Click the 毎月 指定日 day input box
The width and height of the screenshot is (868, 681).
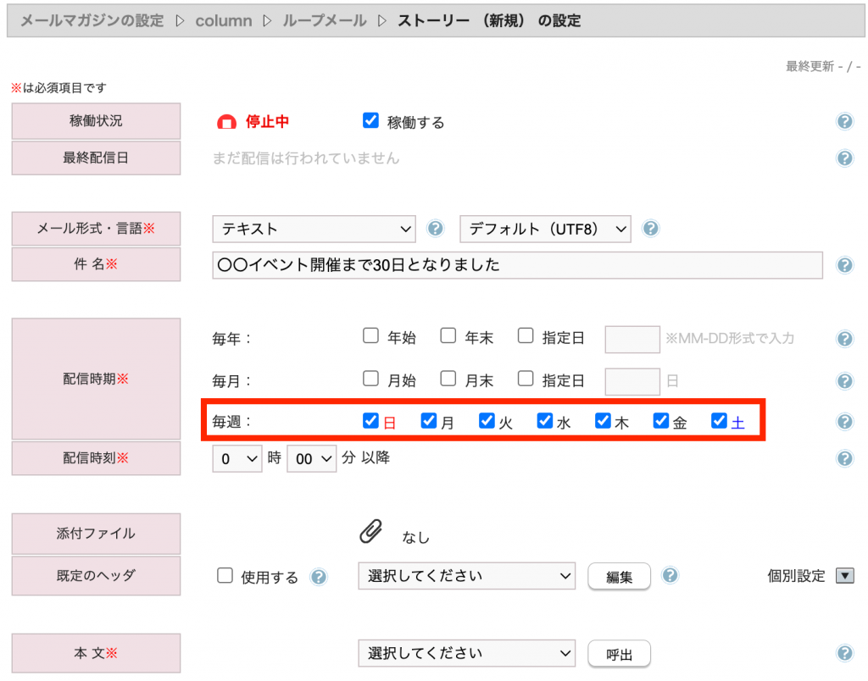(x=632, y=381)
